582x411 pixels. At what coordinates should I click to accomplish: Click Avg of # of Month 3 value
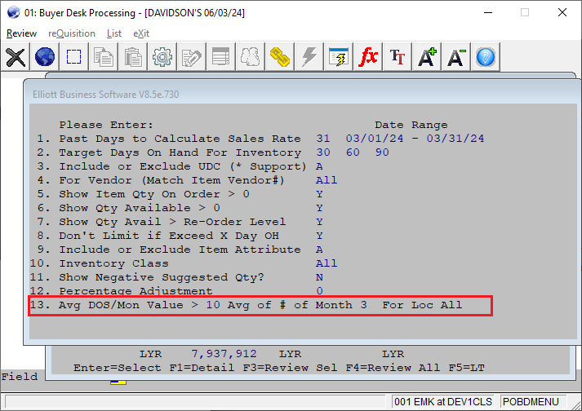tap(364, 305)
